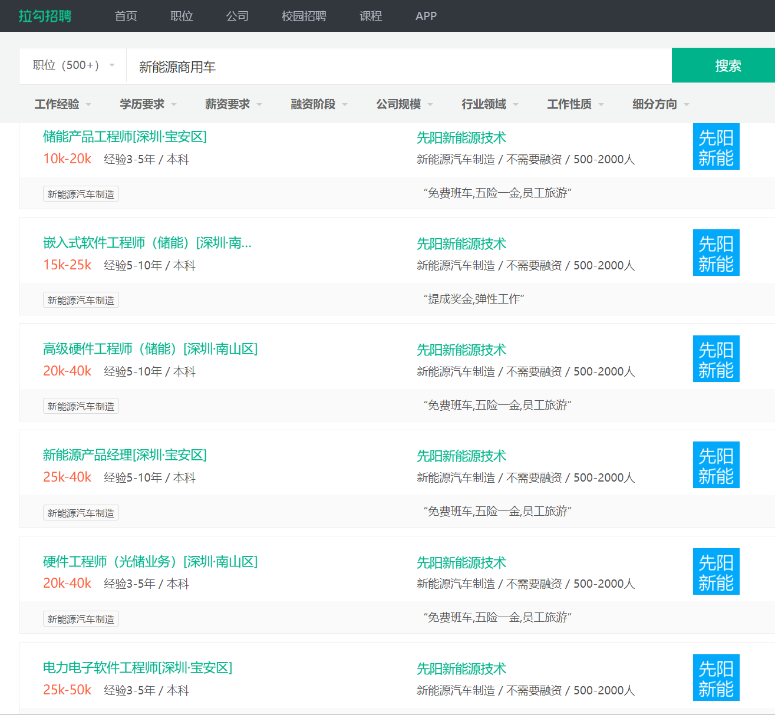775x715 pixels.
Task: Expand the 薪资要求 filter
Action: pyautogui.click(x=233, y=104)
